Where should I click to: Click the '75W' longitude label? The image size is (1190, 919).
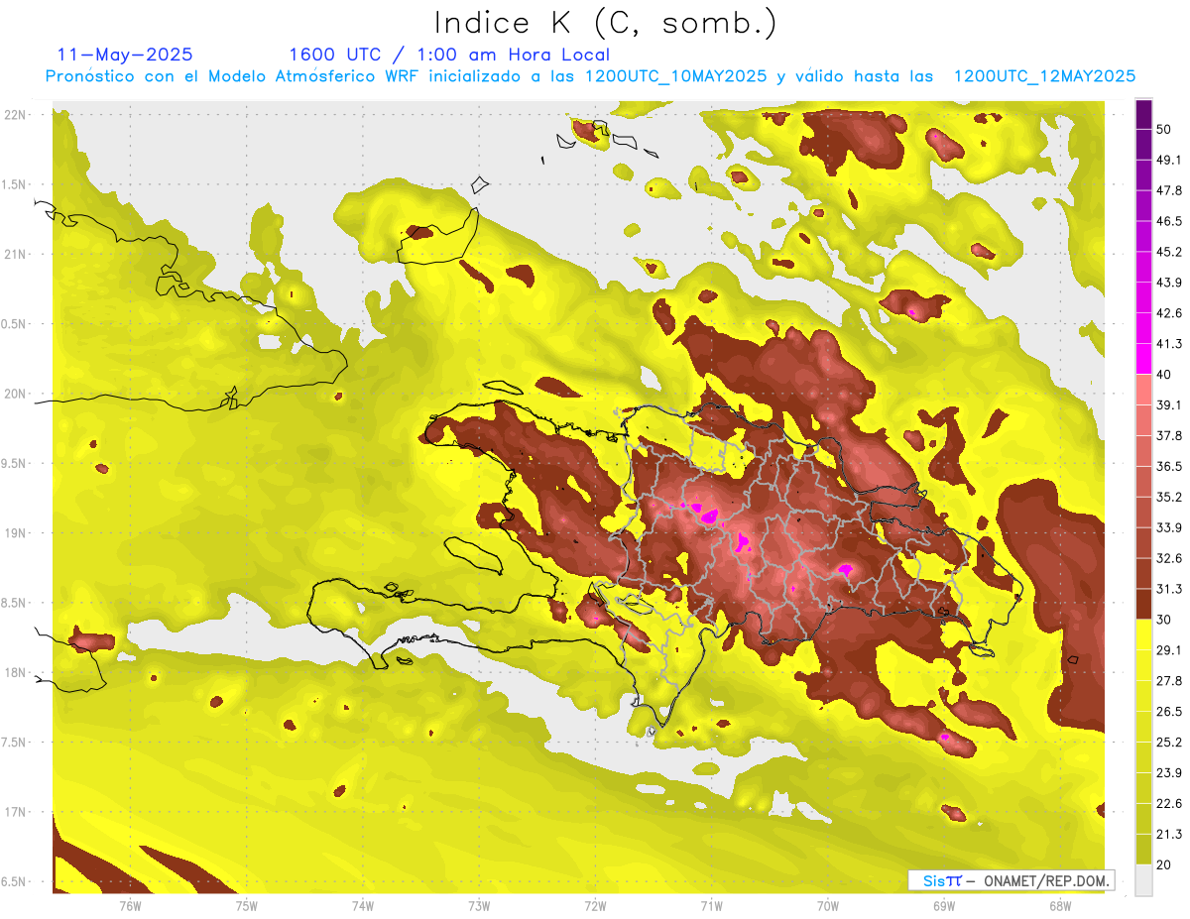point(247,905)
